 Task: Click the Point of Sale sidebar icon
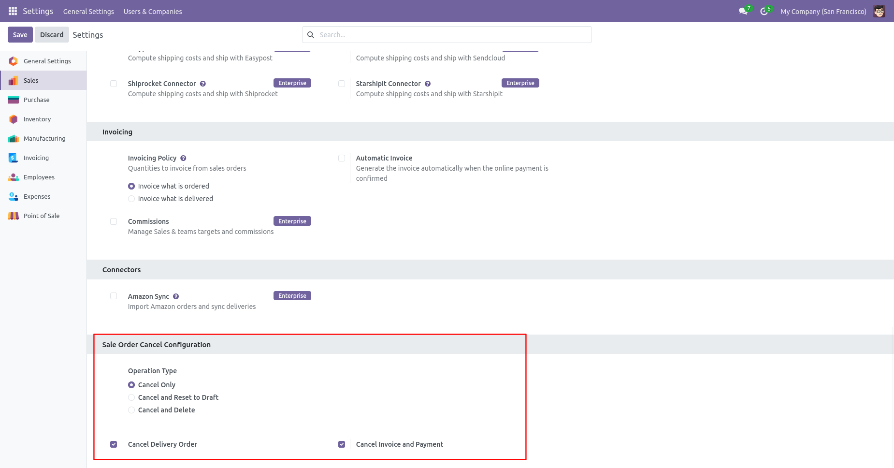pos(14,216)
